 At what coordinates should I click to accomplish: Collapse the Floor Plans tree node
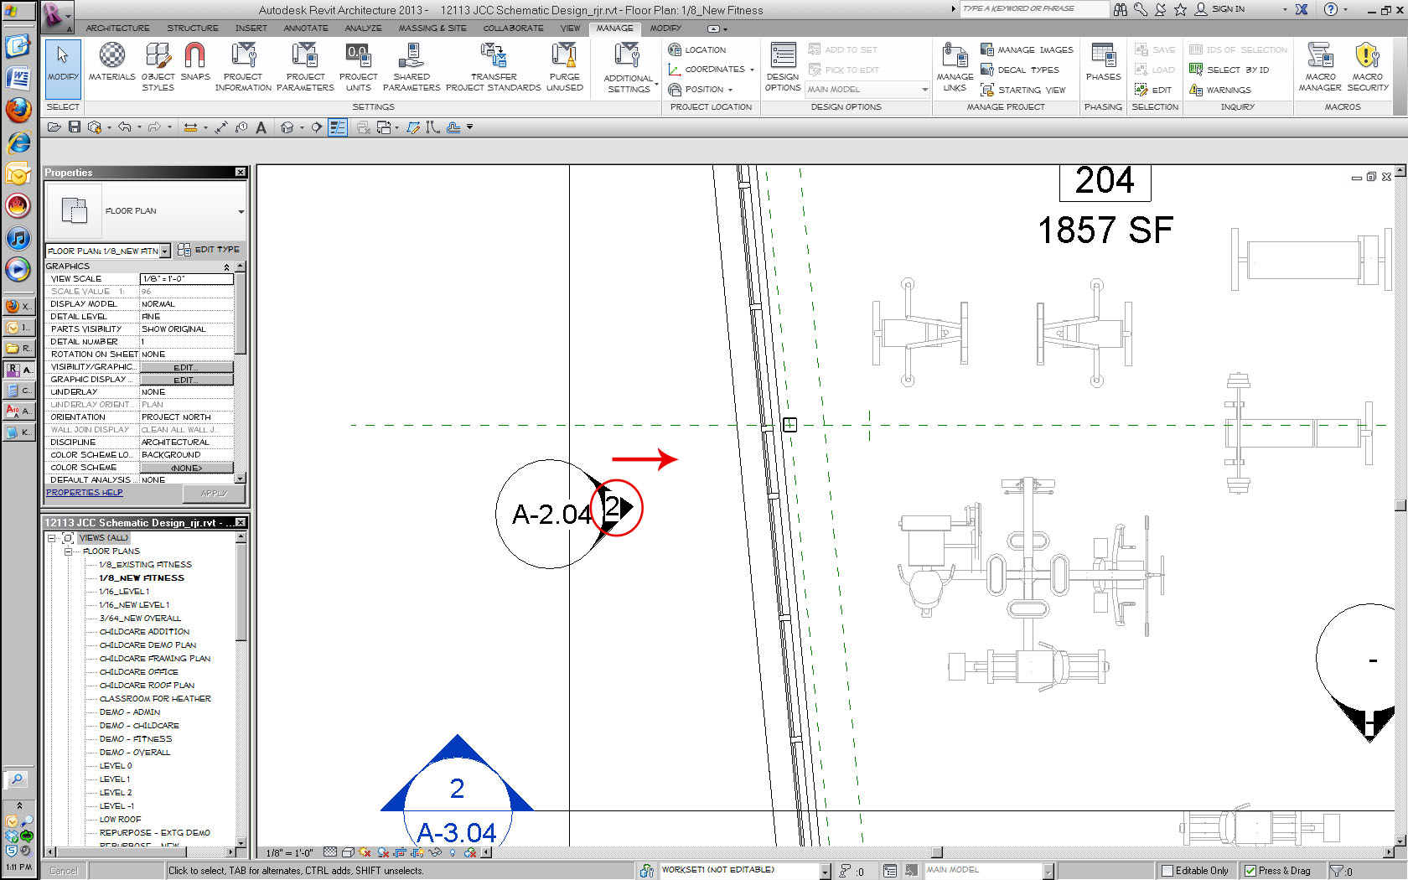69,551
